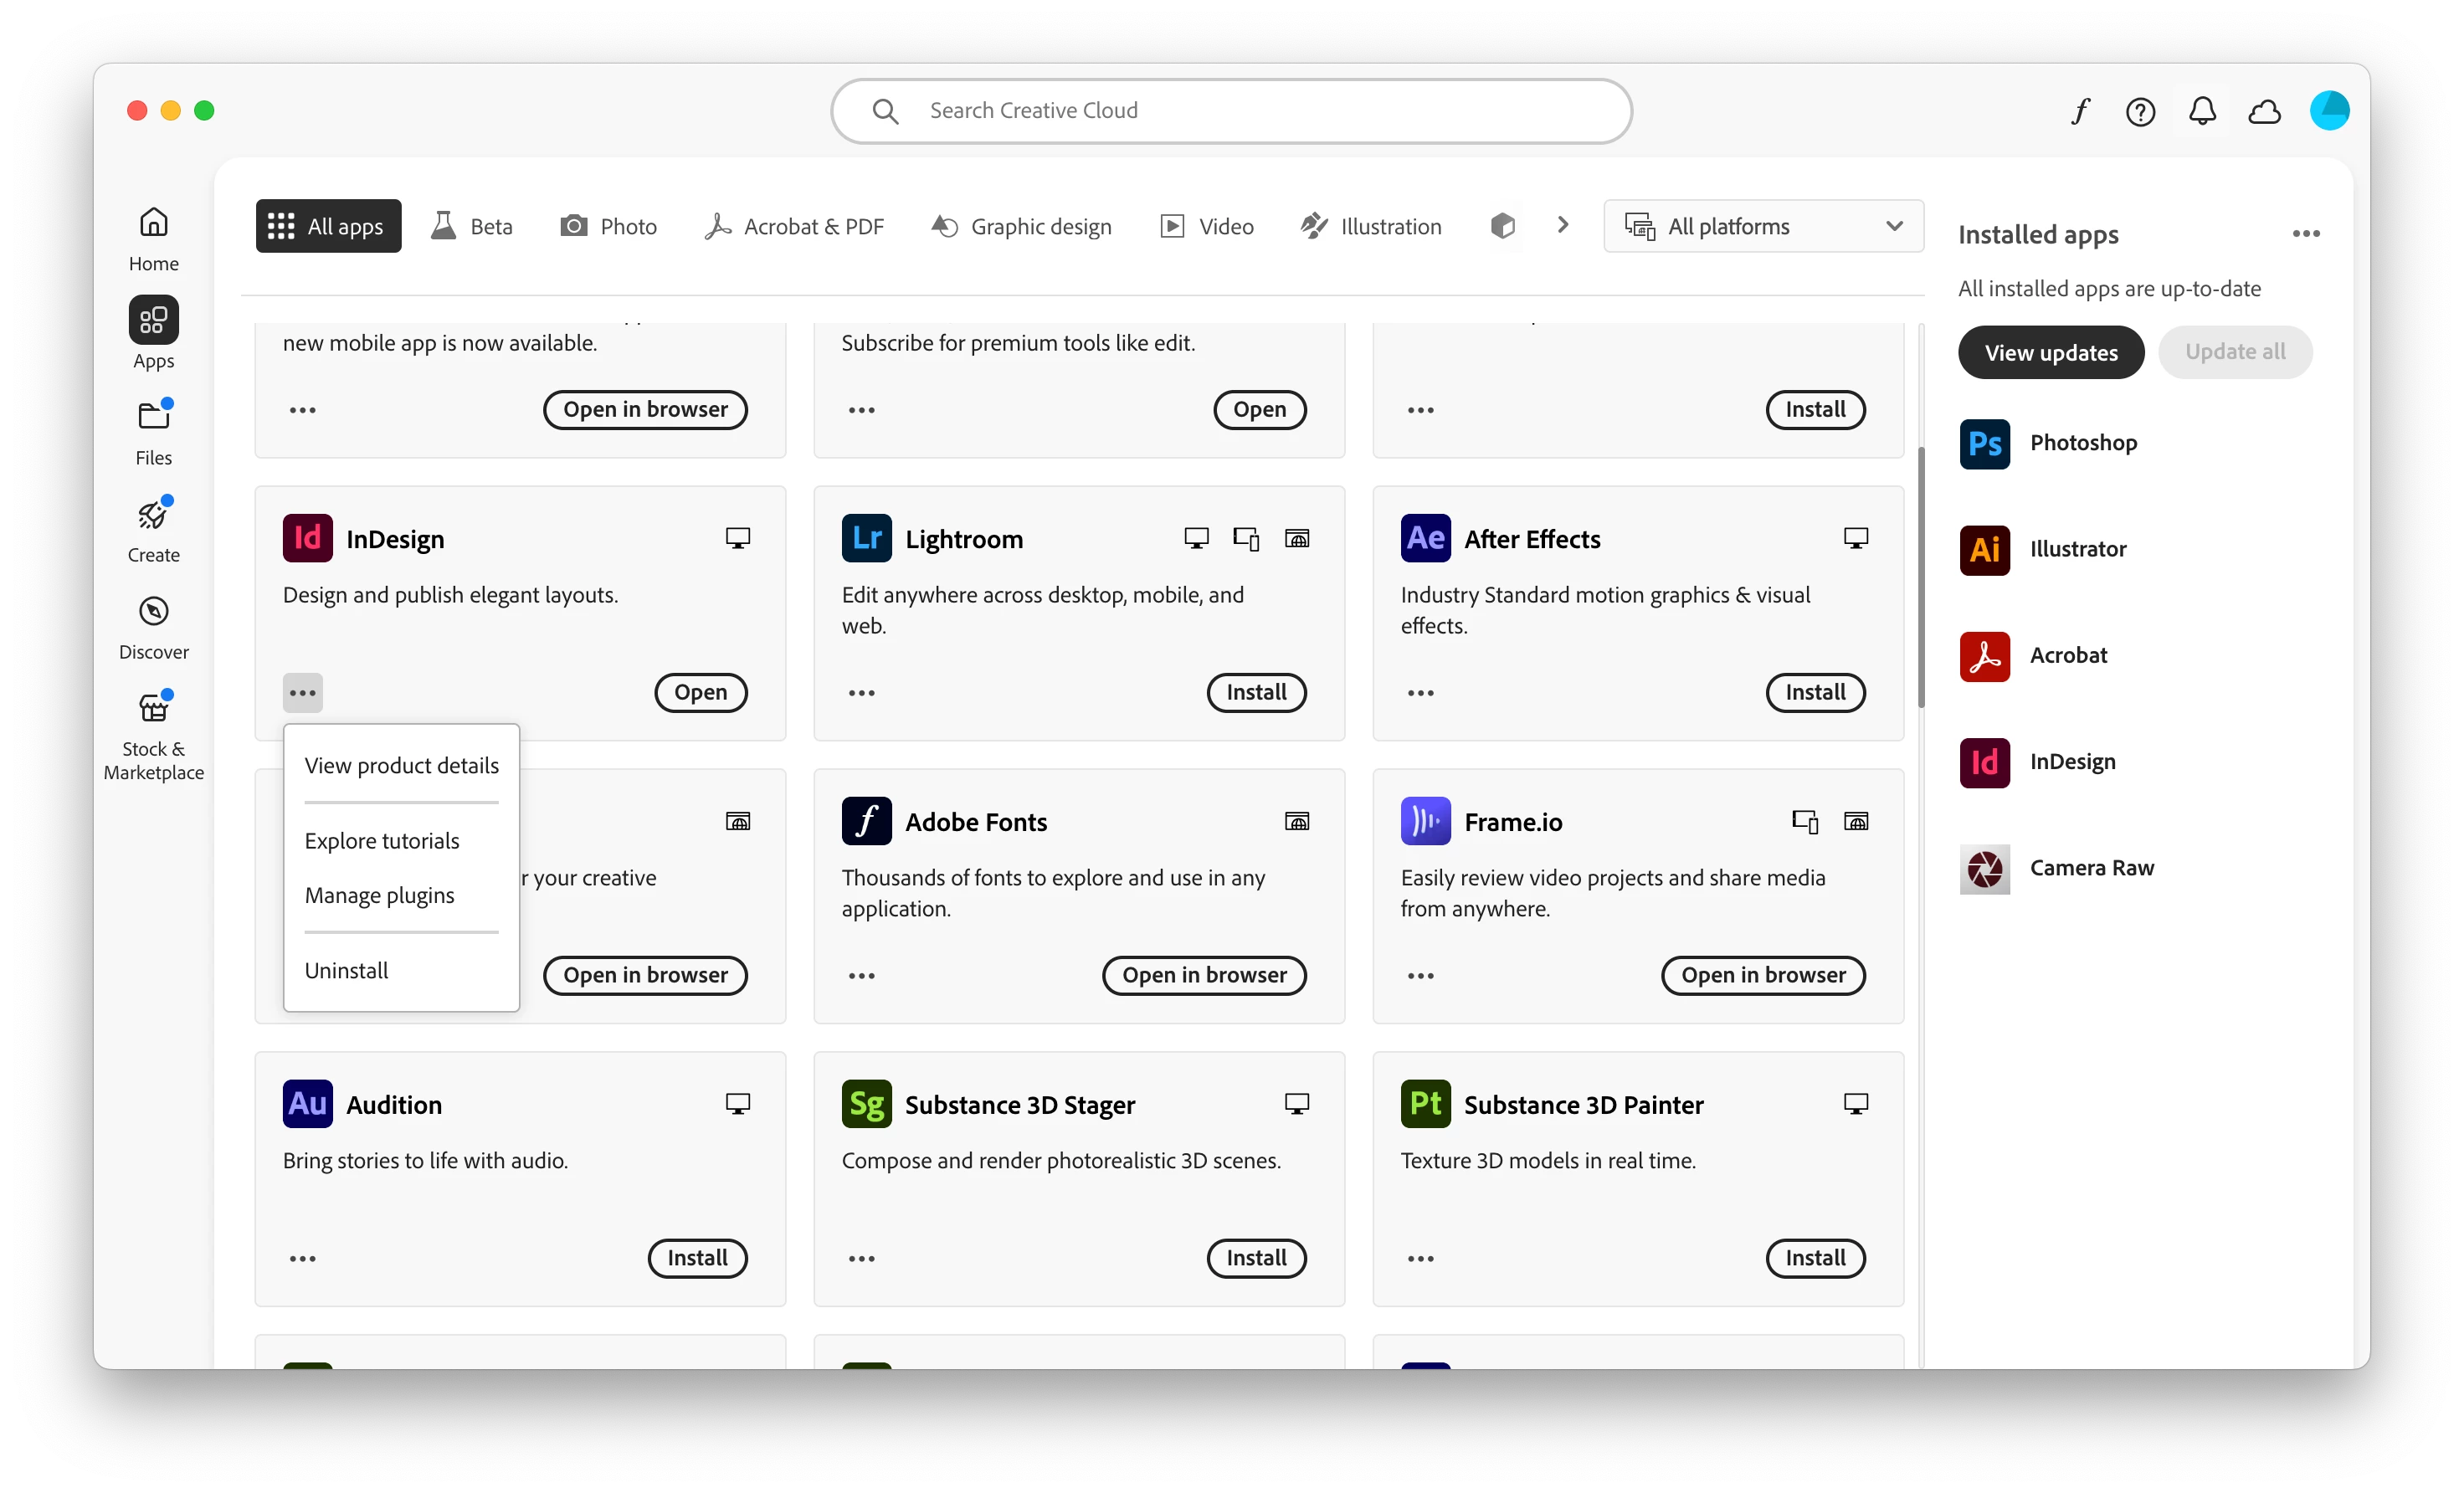Image resolution: width=2464 pixels, height=1493 pixels.
Task: Open the user profile avatar
Action: pos(2328,111)
